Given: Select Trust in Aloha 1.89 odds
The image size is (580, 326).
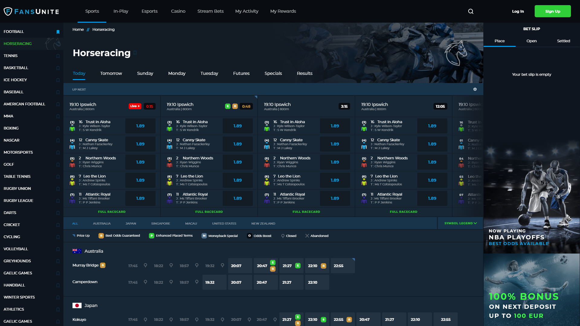Looking at the screenshot, I should pos(140,126).
